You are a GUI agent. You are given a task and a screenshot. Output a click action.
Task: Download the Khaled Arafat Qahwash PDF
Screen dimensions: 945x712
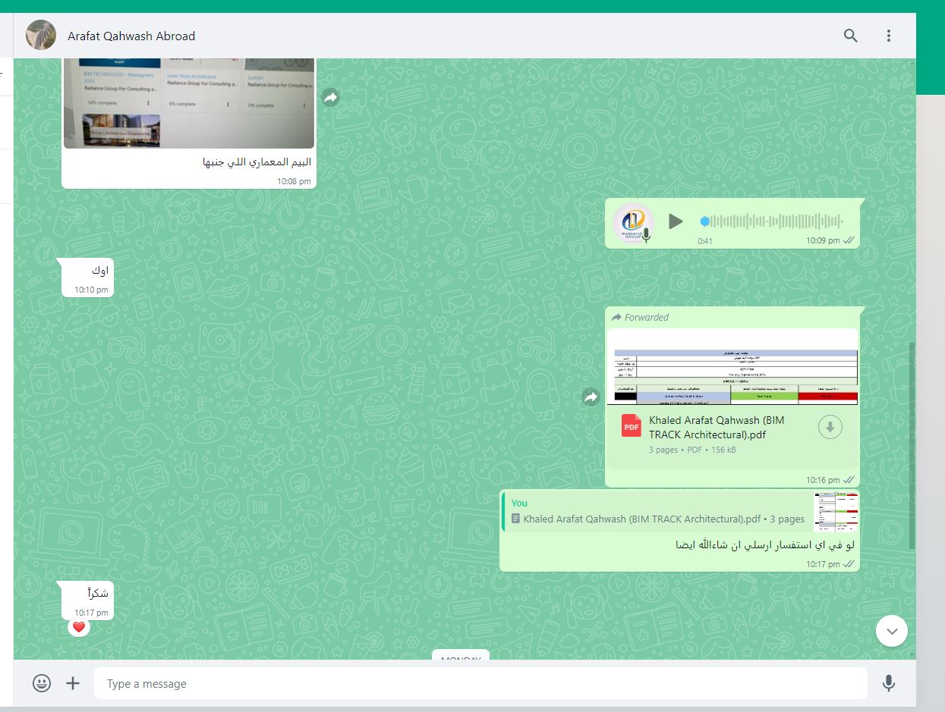pyautogui.click(x=830, y=428)
